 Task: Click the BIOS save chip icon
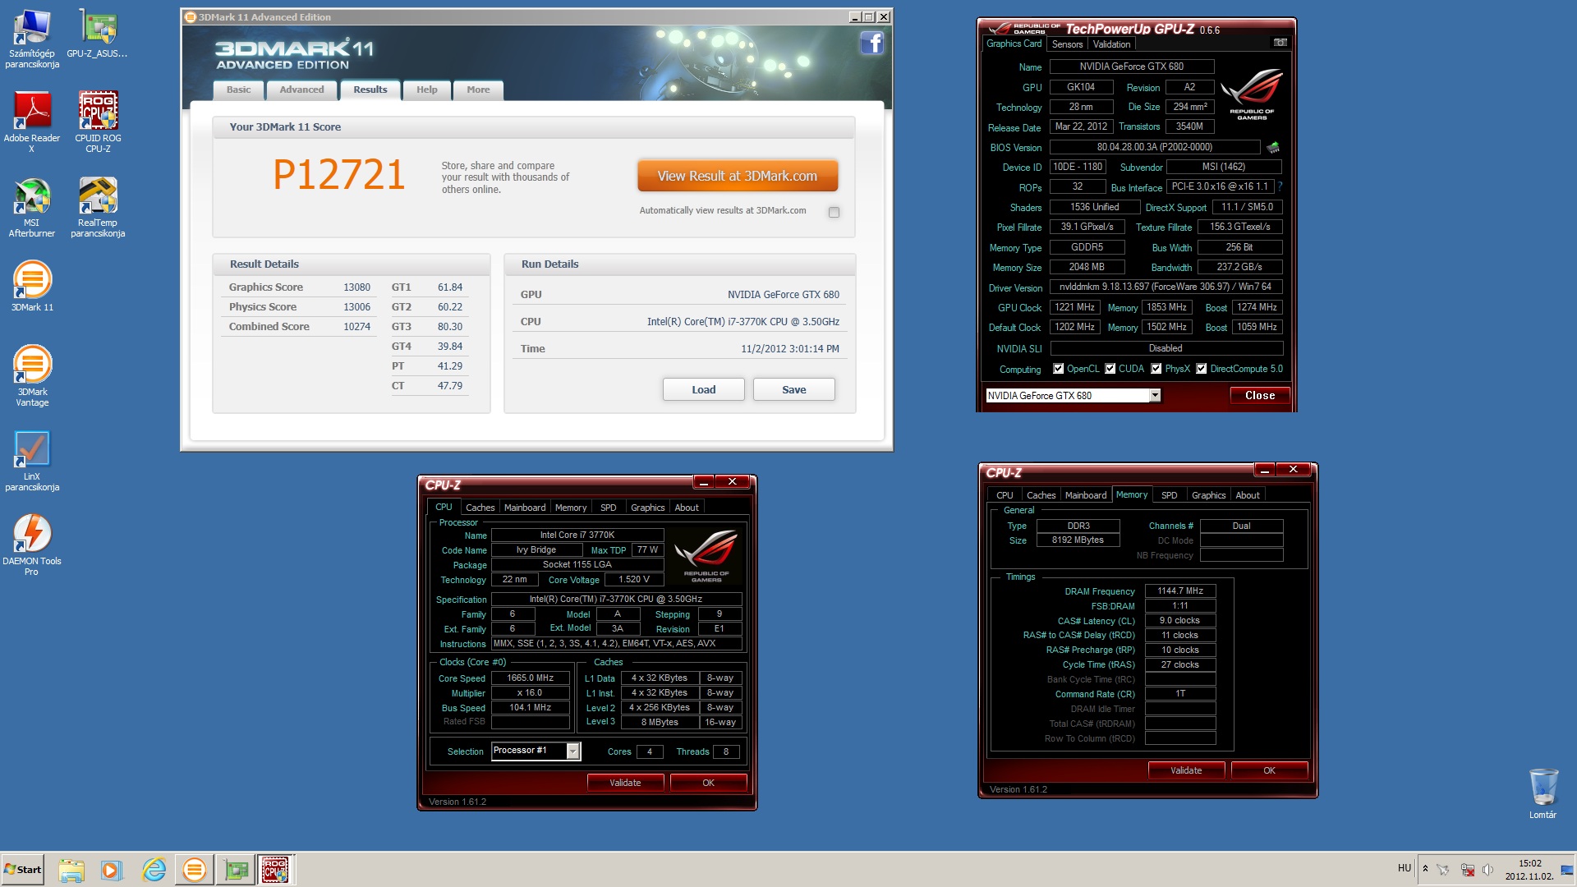coord(1273,148)
